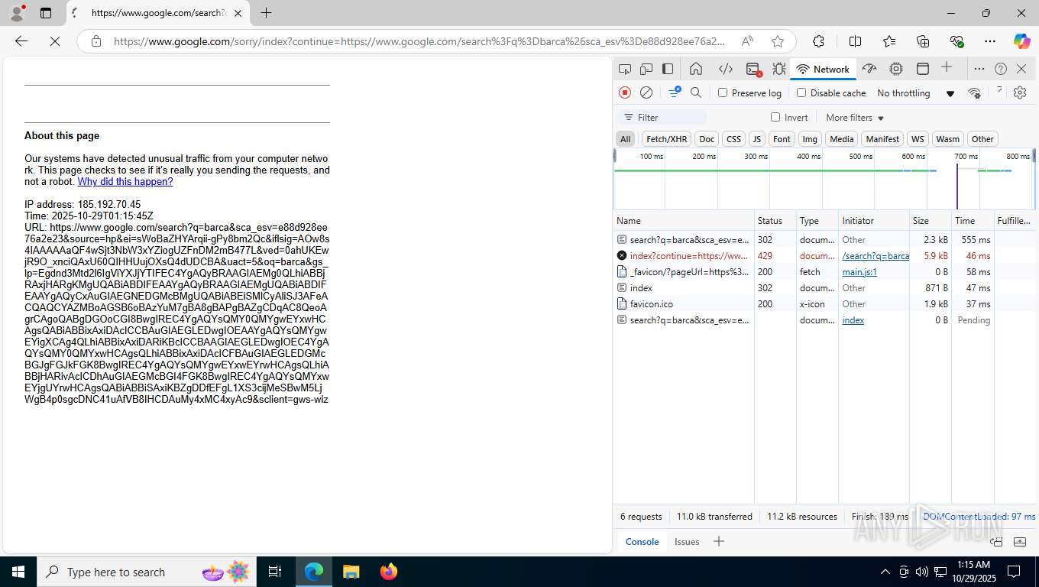Open Edge Collections icon

923,41
